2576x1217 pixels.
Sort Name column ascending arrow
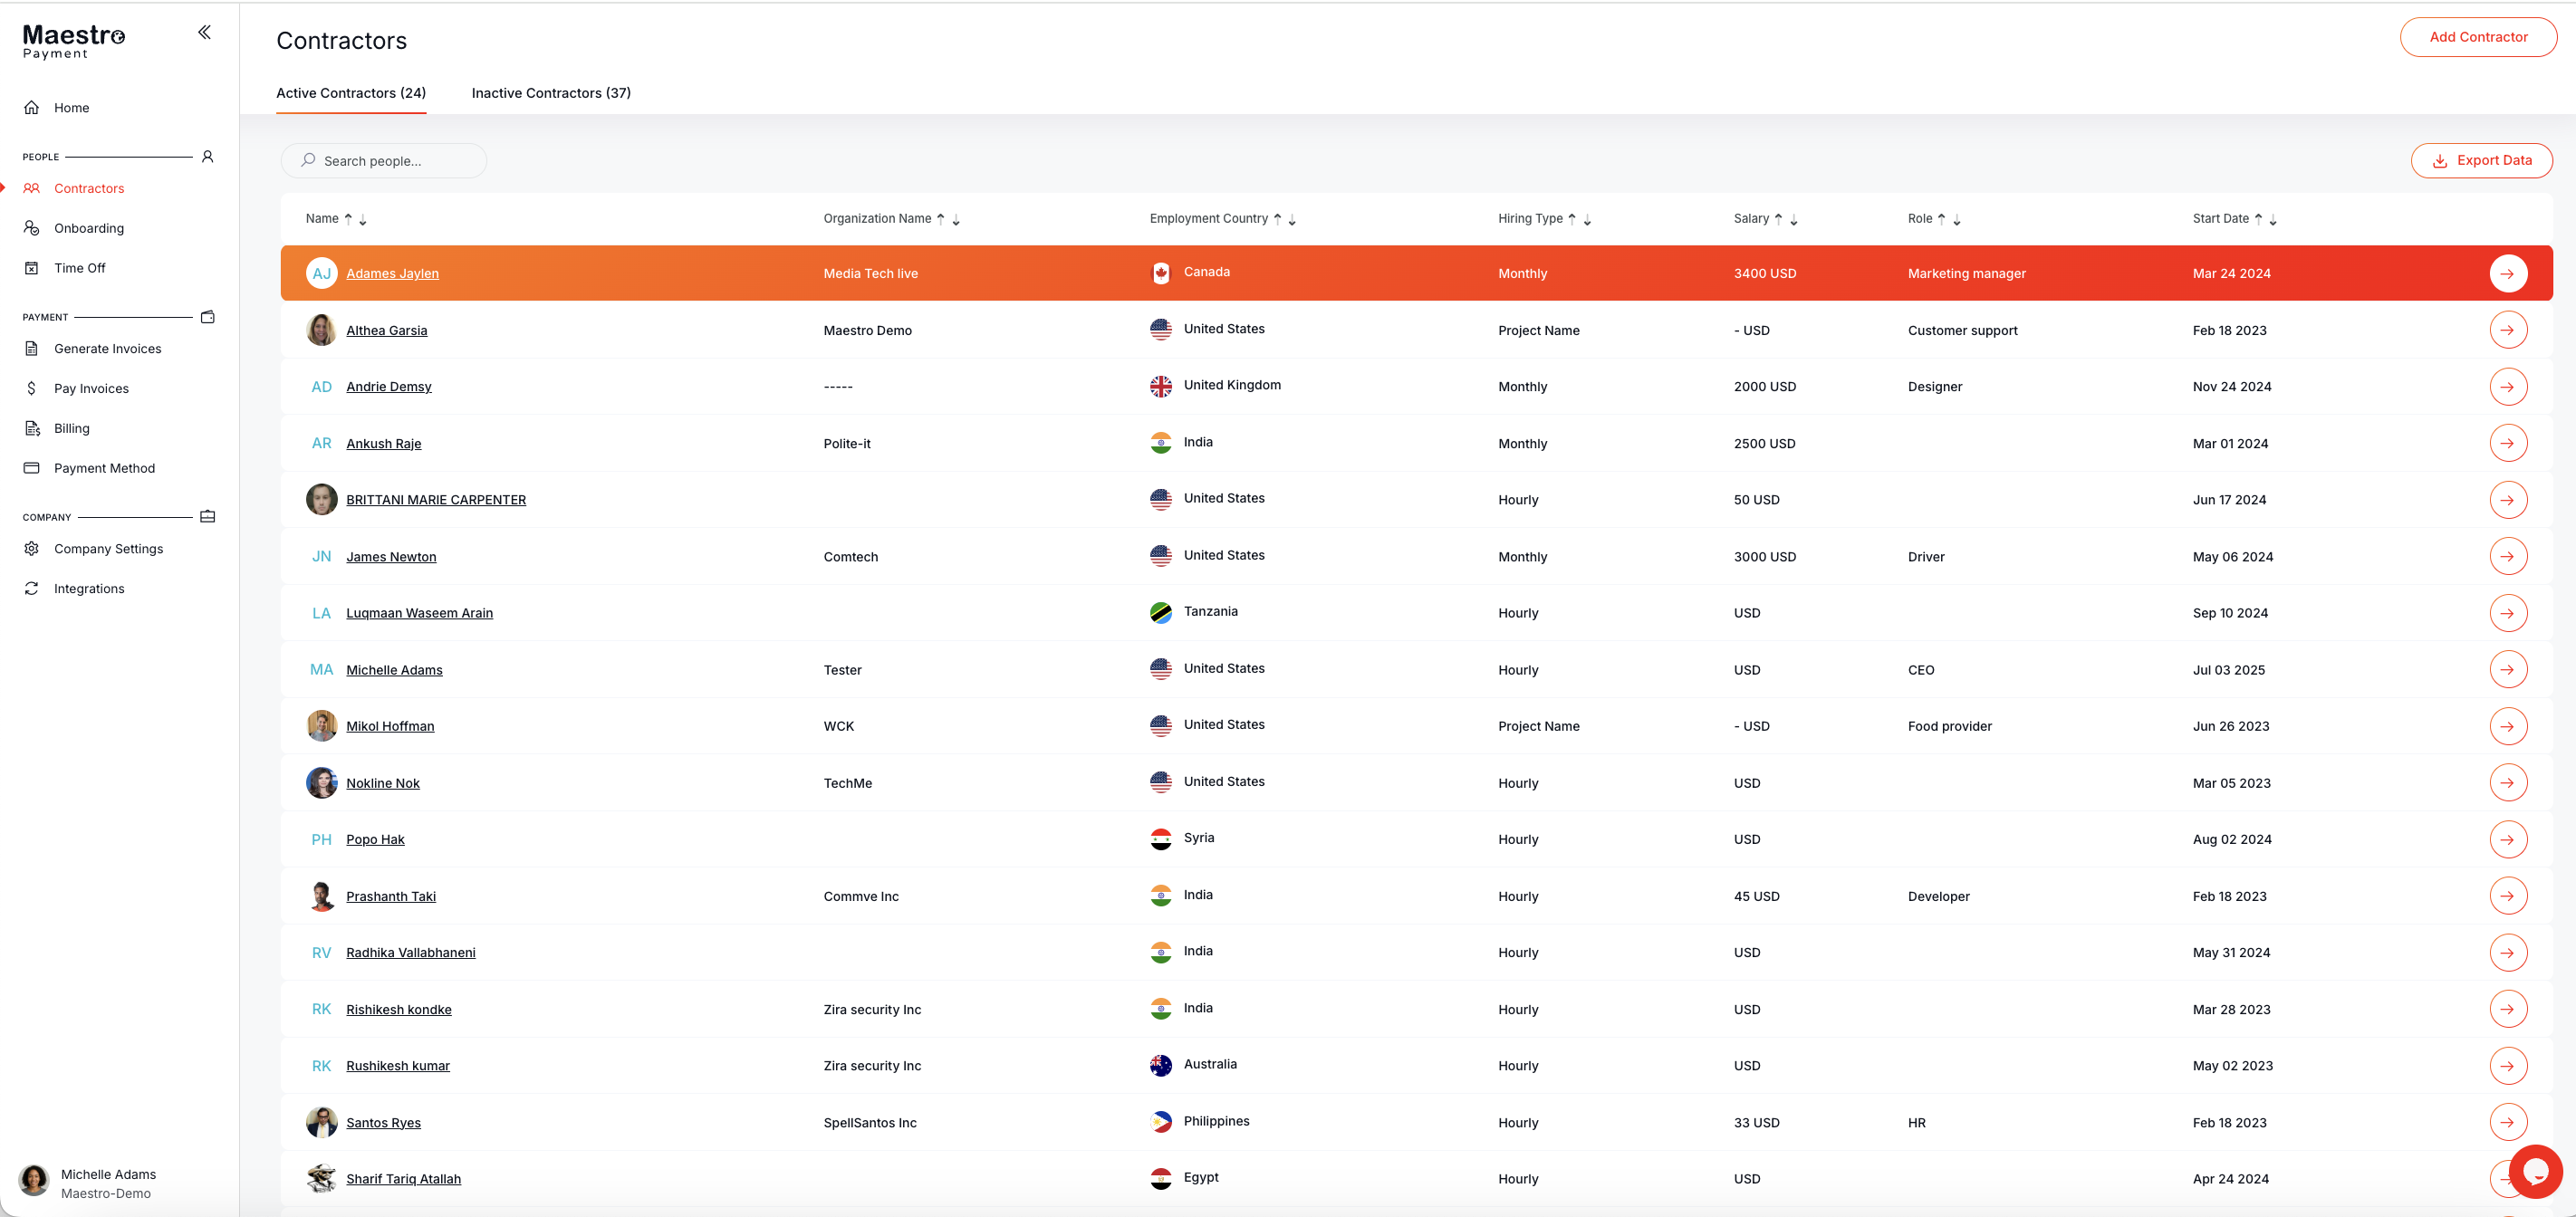point(348,218)
